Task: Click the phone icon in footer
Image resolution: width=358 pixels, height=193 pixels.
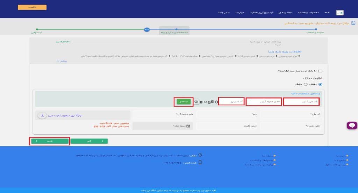Action: pos(200,163)
